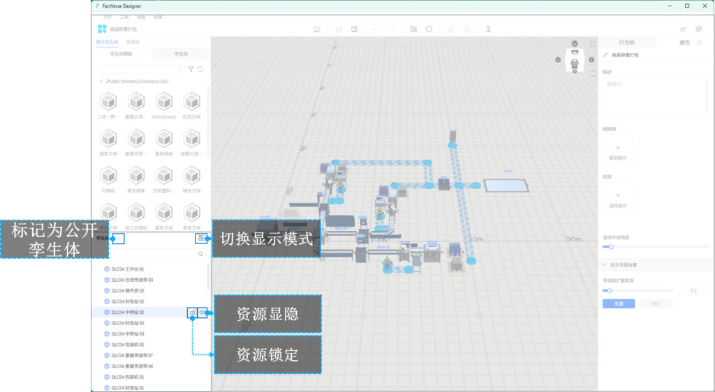Viewport: 715px width, 392px height.
Task: Switch to the 孪生体 tab
Action: (181, 54)
